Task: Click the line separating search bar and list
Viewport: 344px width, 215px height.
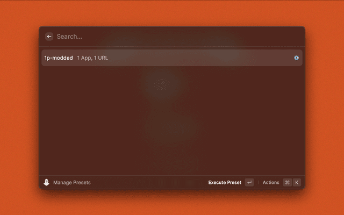Action: click(172, 47)
